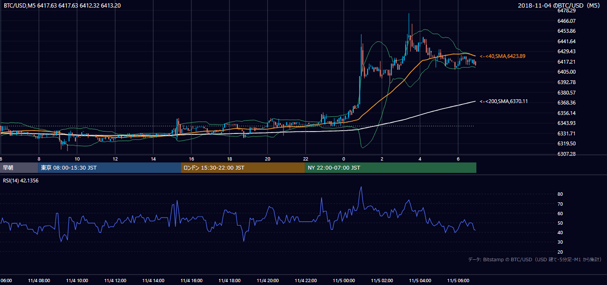The image size is (607, 285).
Task: Click bottom time label 11/4 08:00
Action: click(38, 280)
